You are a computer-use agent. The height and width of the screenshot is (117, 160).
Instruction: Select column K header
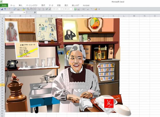(x=113, y=16)
